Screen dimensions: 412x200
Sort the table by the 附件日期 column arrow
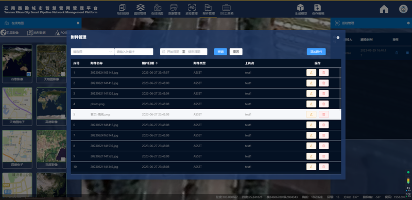click(157, 64)
